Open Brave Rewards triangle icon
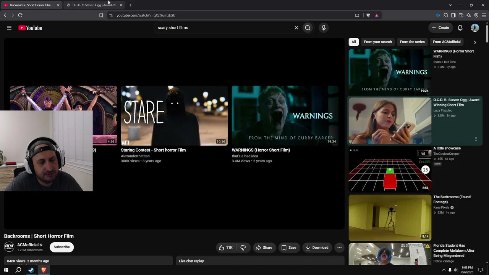The height and width of the screenshot is (275, 489). pyautogui.click(x=377, y=15)
